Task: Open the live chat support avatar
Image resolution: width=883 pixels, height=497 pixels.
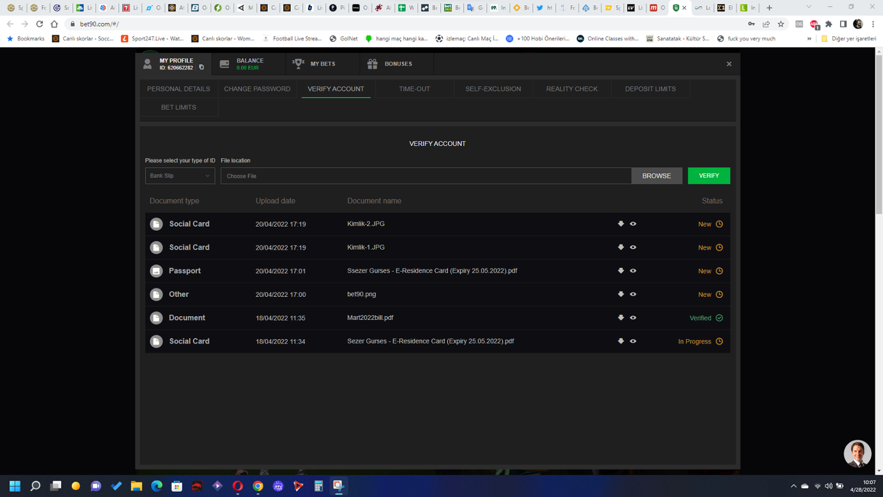Action: pyautogui.click(x=857, y=453)
